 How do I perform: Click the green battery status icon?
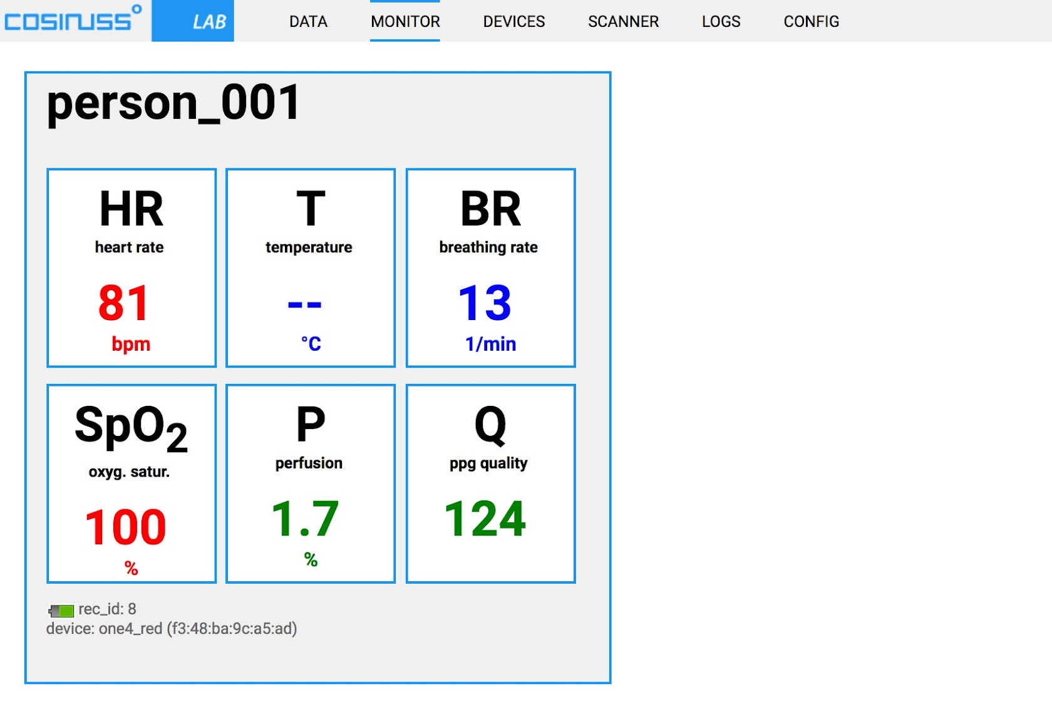[61, 610]
